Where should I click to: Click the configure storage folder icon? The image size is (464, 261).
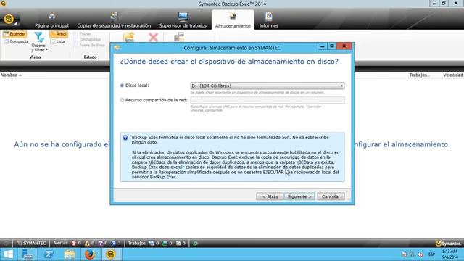(x=129, y=37)
